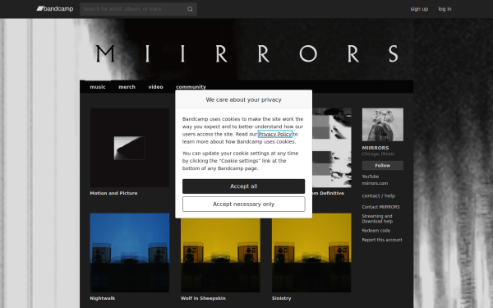The width and height of the screenshot is (493, 308).
Task: Click the Chicago, Illinois location text
Action: (378, 154)
